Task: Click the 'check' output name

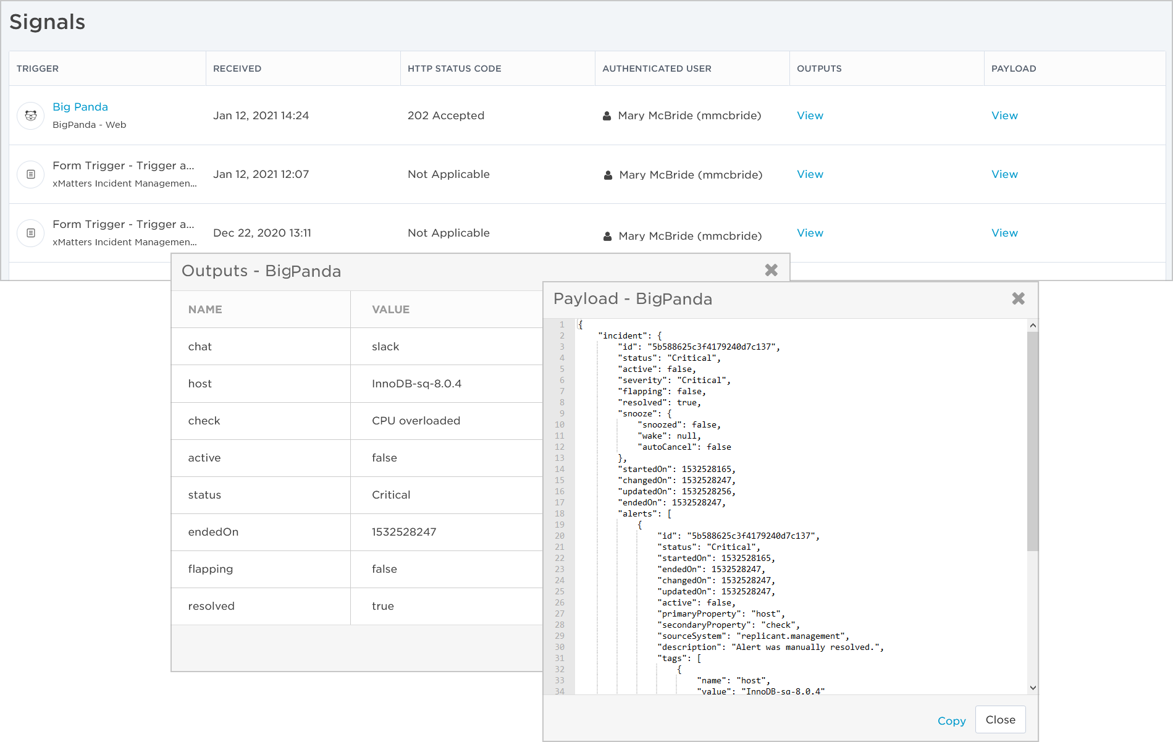Action: [204, 421]
